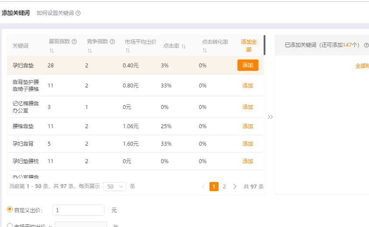Select the 市场平均出价 radio option
Viewport: 369px width, 227px height.
click(10, 225)
